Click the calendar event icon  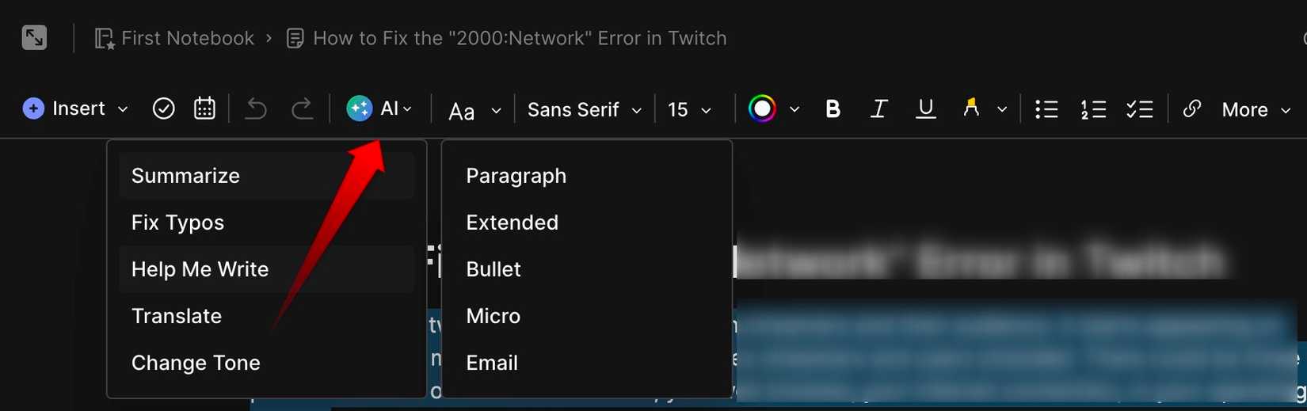coord(204,108)
